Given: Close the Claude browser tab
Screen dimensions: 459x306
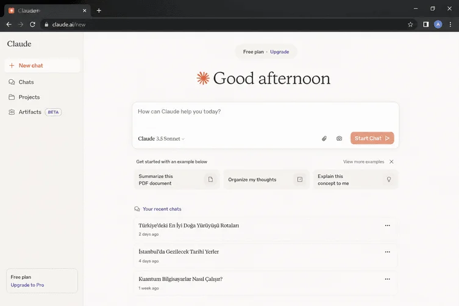Looking at the screenshot, I should 85,10.
